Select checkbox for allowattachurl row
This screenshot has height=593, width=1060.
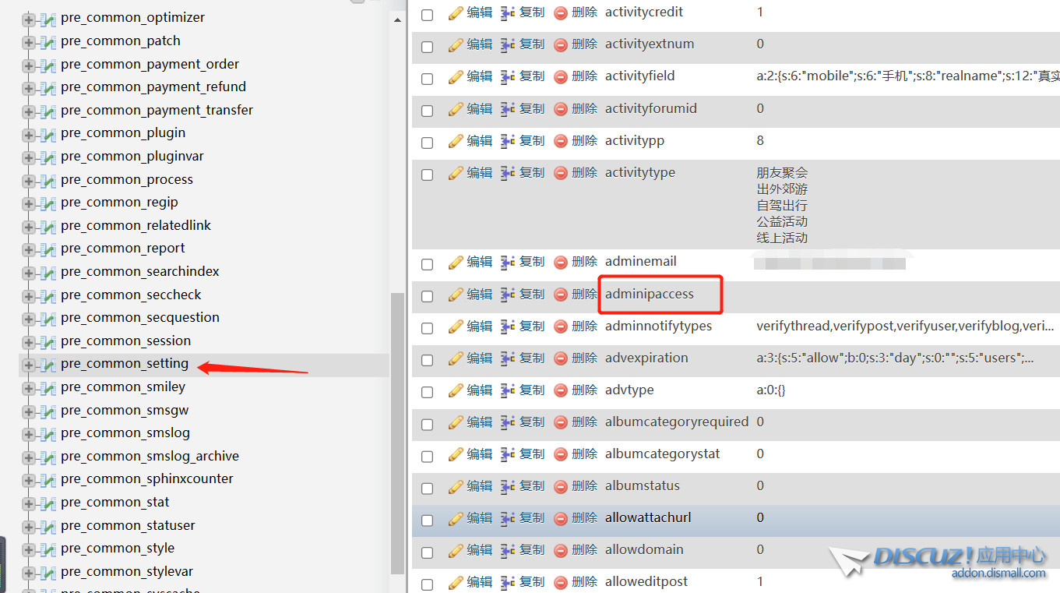pos(427,520)
